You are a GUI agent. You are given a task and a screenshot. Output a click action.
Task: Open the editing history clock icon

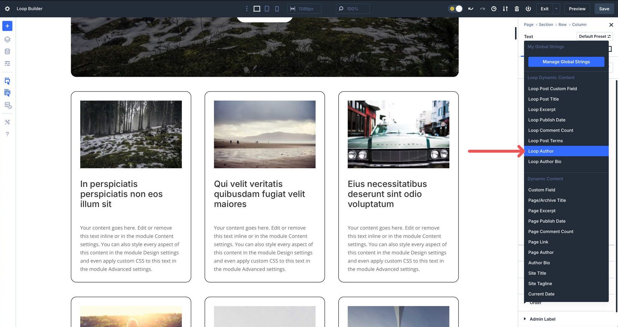click(494, 9)
